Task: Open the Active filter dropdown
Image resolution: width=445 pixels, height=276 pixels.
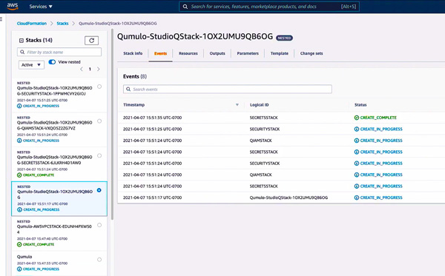Action: (31, 65)
